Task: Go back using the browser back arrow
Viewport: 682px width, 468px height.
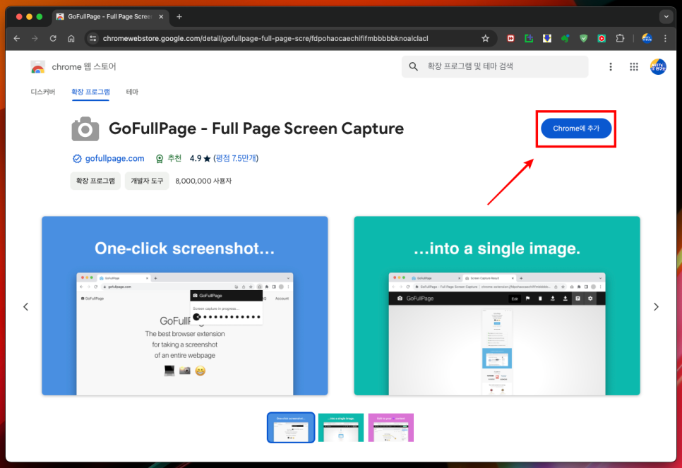Action: [x=17, y=38]
